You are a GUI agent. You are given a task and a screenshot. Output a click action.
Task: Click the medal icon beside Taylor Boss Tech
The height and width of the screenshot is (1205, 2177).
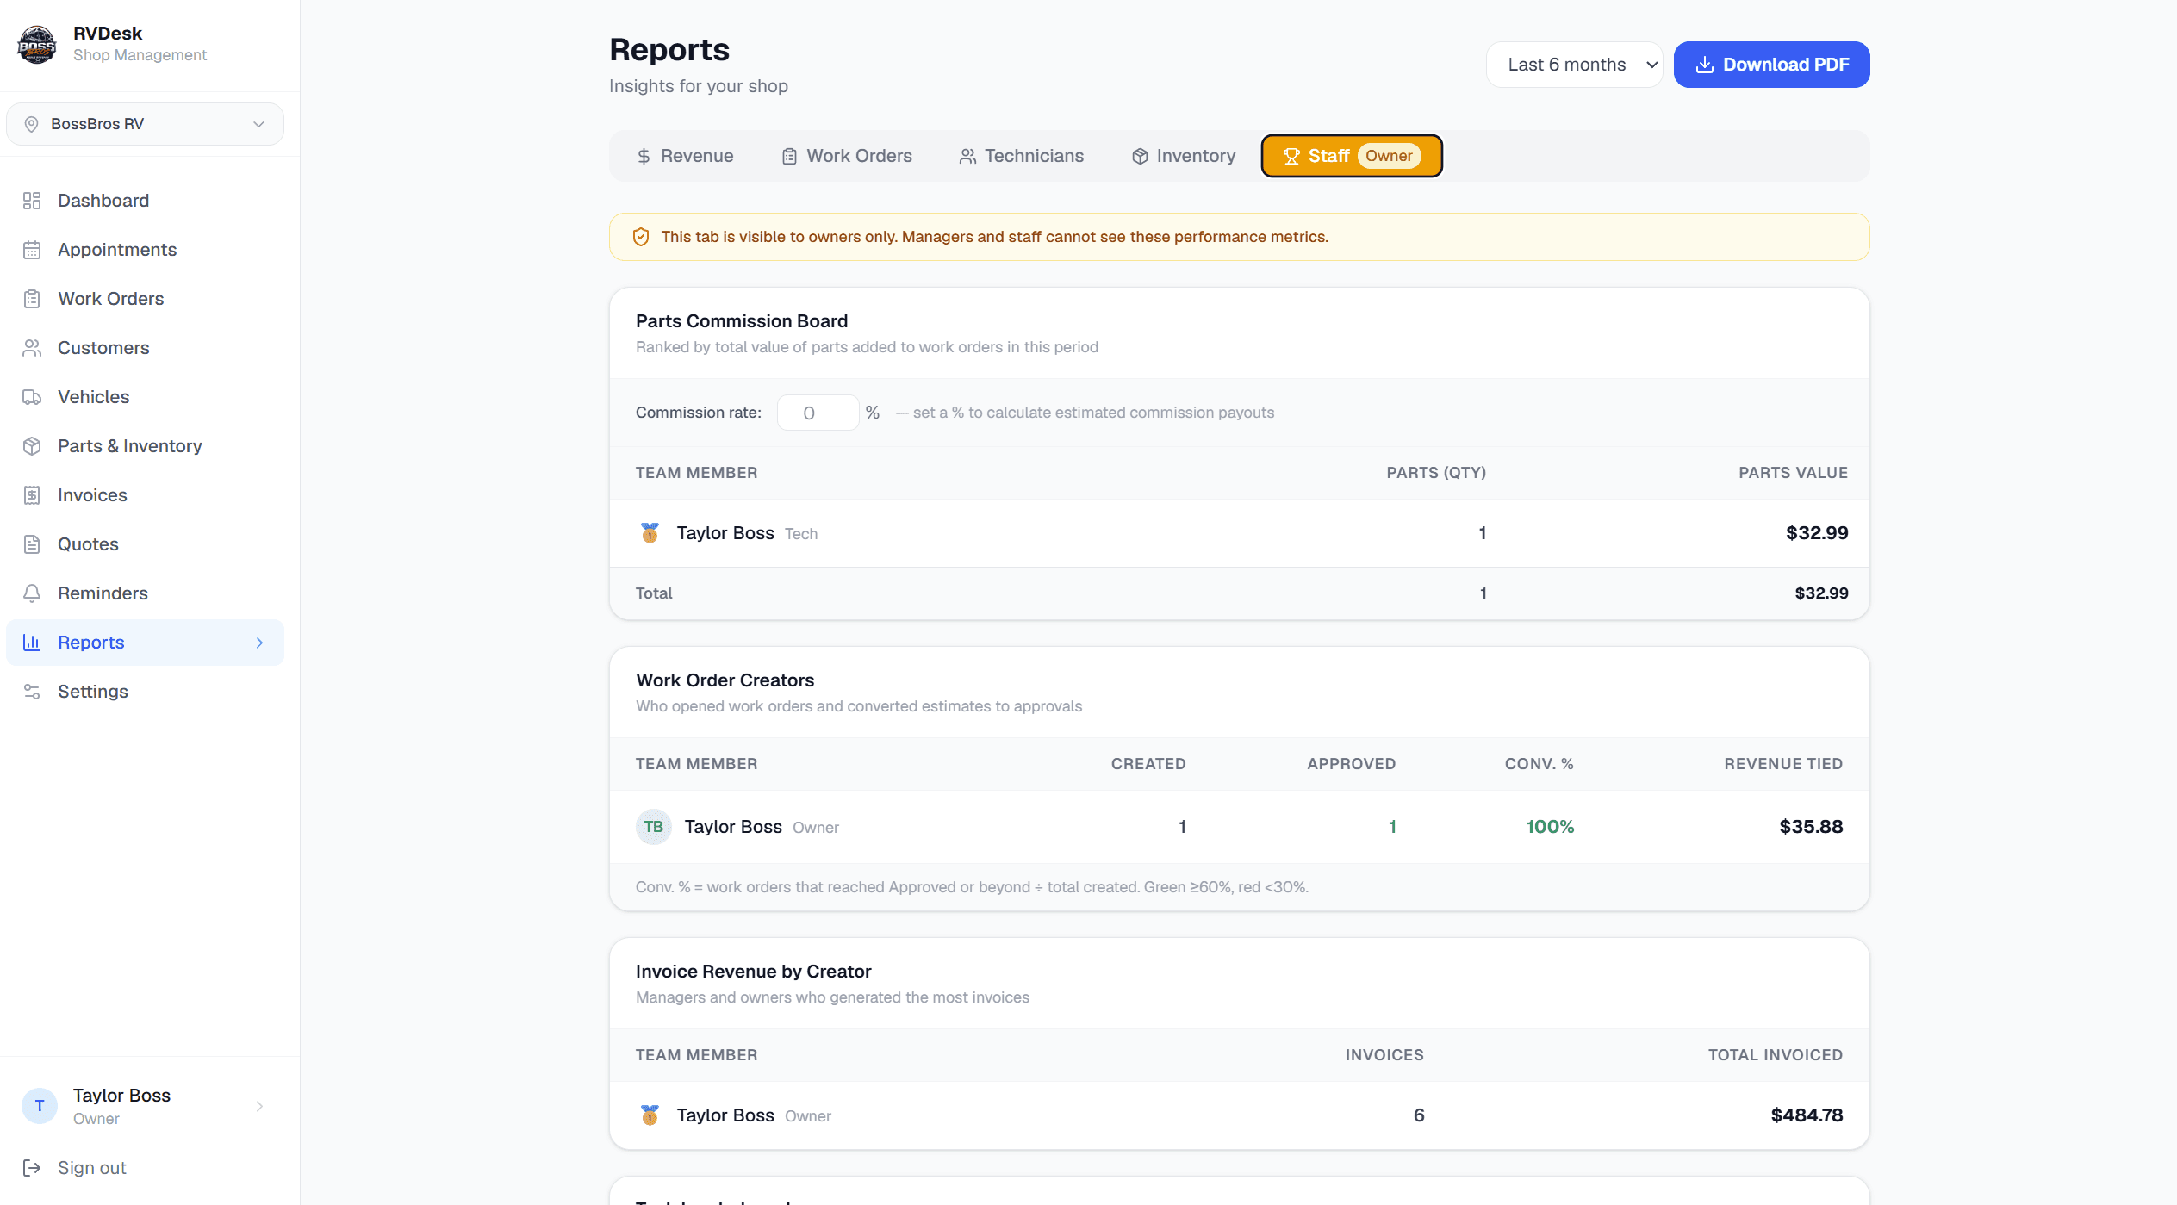pyautogui.click(x=650, y=533)
